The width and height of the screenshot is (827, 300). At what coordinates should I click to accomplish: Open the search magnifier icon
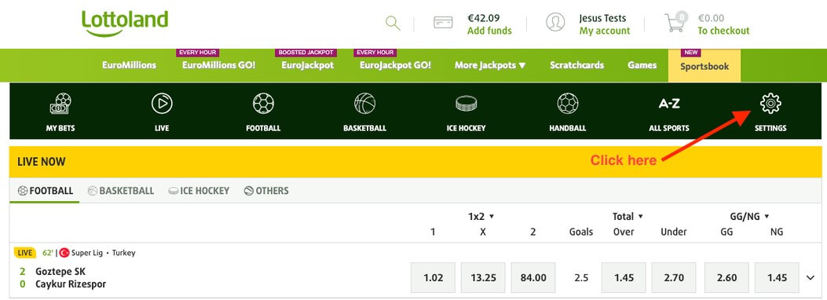pyautogui.click(x=393, y=24)
